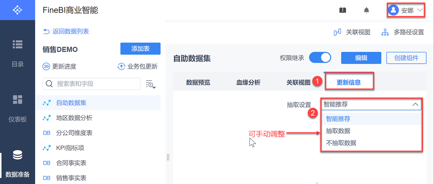
Task: Click the search magnifier icon
Action: (x=50, y=84)
